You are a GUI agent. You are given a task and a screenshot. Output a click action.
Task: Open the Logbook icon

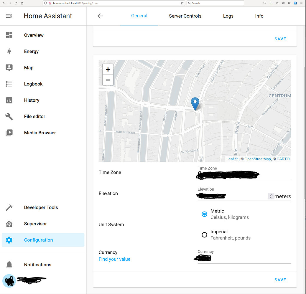pyautogui.click(x=9, y=84)
